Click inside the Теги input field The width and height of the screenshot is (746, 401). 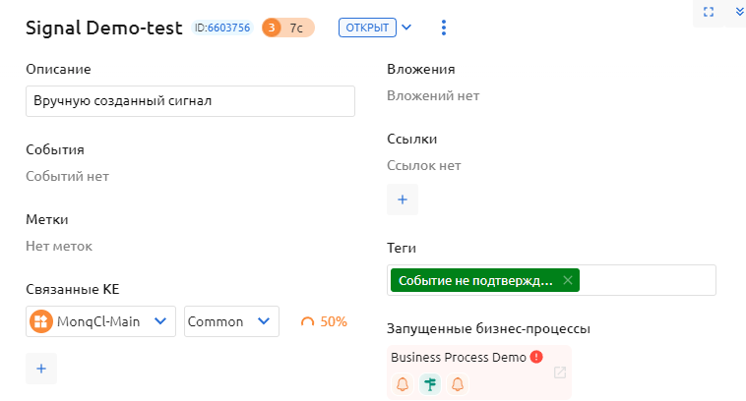[x=647, y=280]
